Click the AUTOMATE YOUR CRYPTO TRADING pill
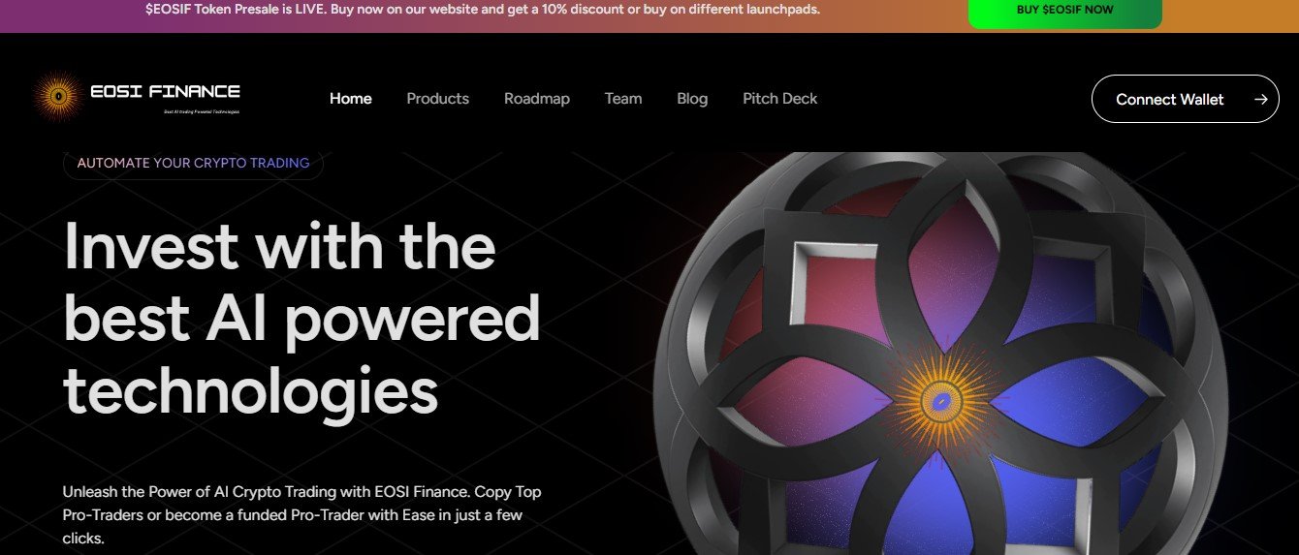Image resolution: width=1299 pixels, height=555 pixels. point(193,163)
